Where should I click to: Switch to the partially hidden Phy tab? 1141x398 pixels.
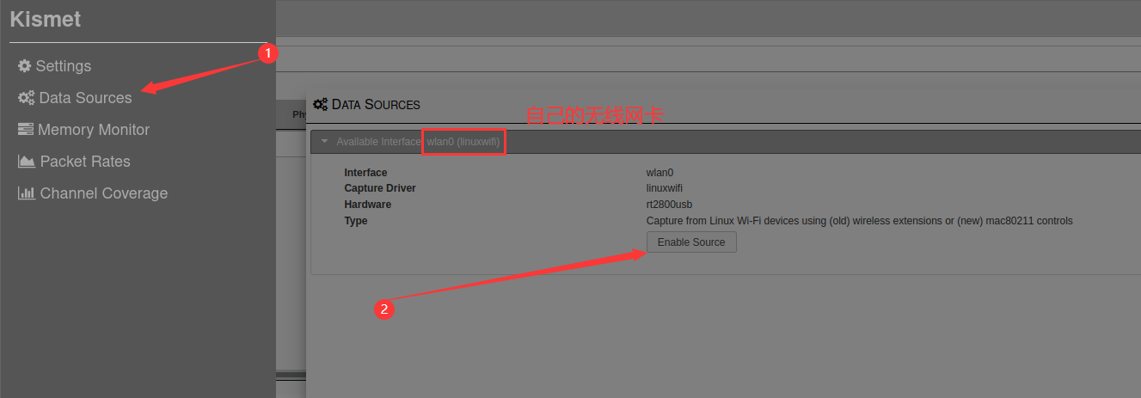(x=296, y=114)
